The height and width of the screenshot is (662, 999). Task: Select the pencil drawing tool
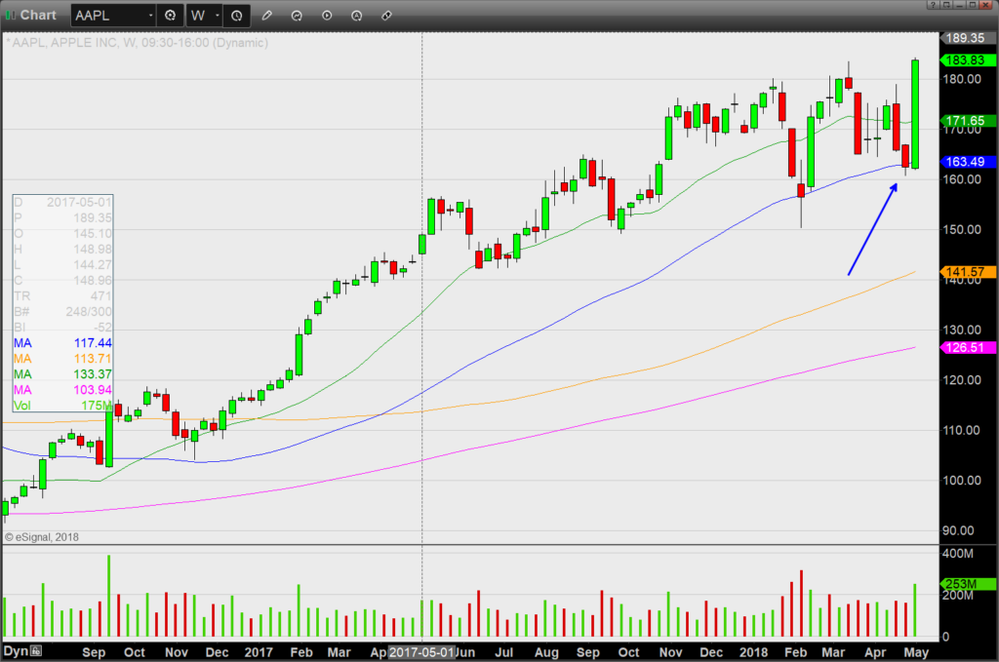(267, 16)
